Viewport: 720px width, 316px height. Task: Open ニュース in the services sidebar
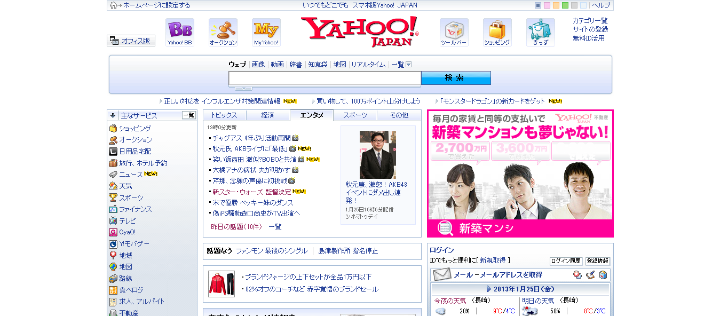tap(131, 175)
